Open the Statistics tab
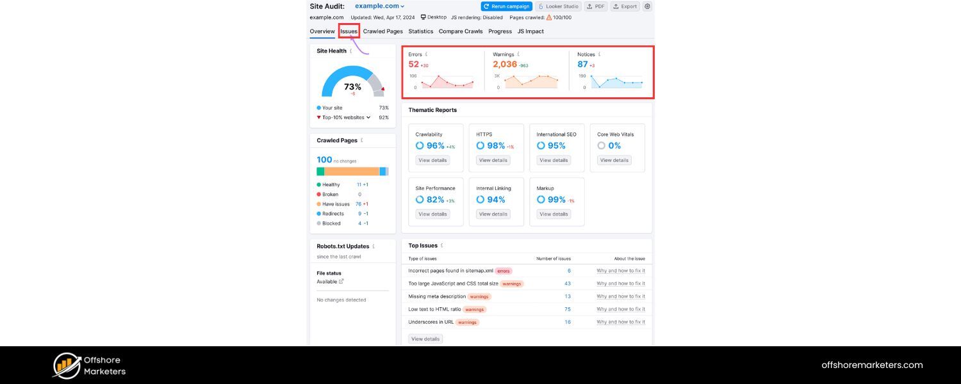 420,31
